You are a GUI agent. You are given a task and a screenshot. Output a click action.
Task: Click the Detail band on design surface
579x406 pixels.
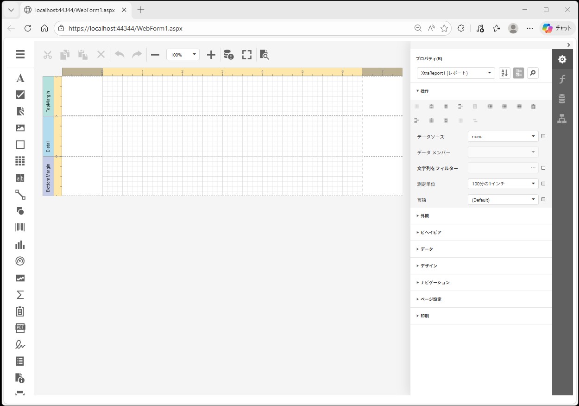[x=232, y=136]
